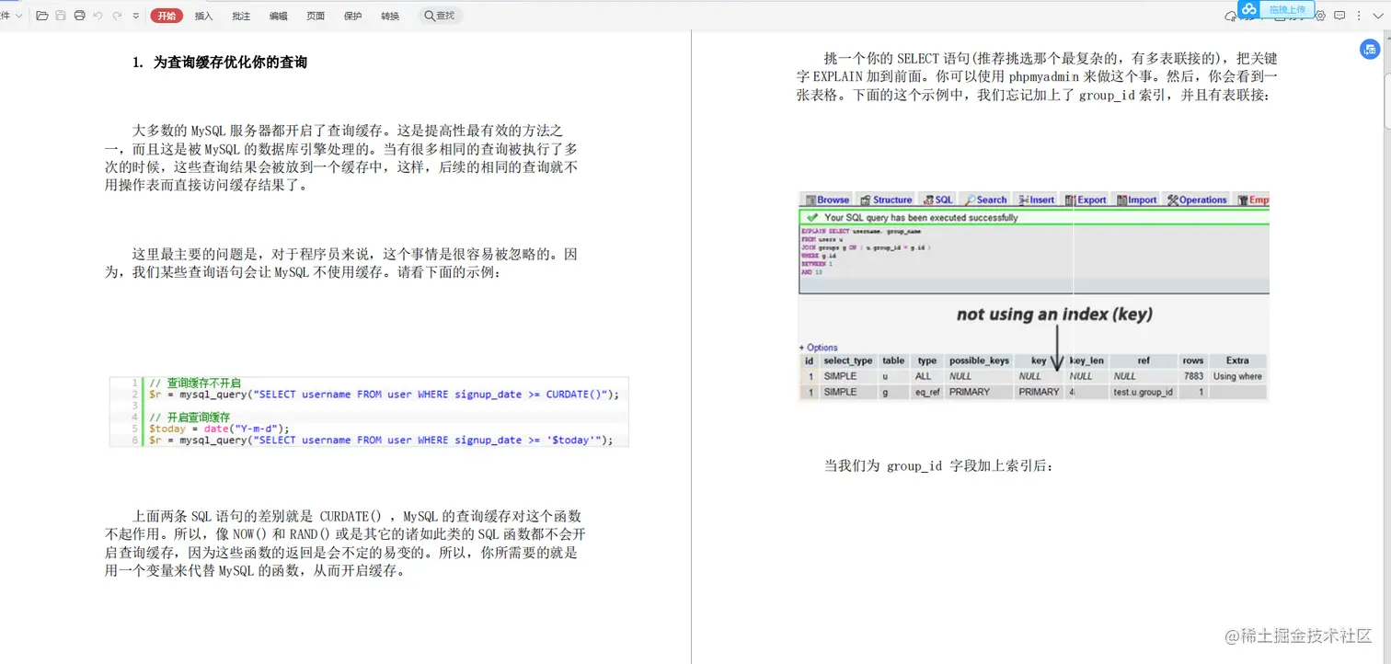
Task: Click the 'test.u.group_id' cell
Action: pos(1143,392)
